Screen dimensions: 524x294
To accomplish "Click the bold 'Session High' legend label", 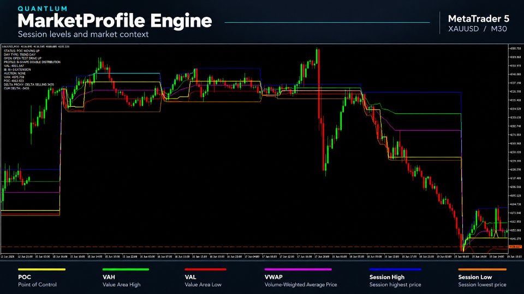I will 387,277.
